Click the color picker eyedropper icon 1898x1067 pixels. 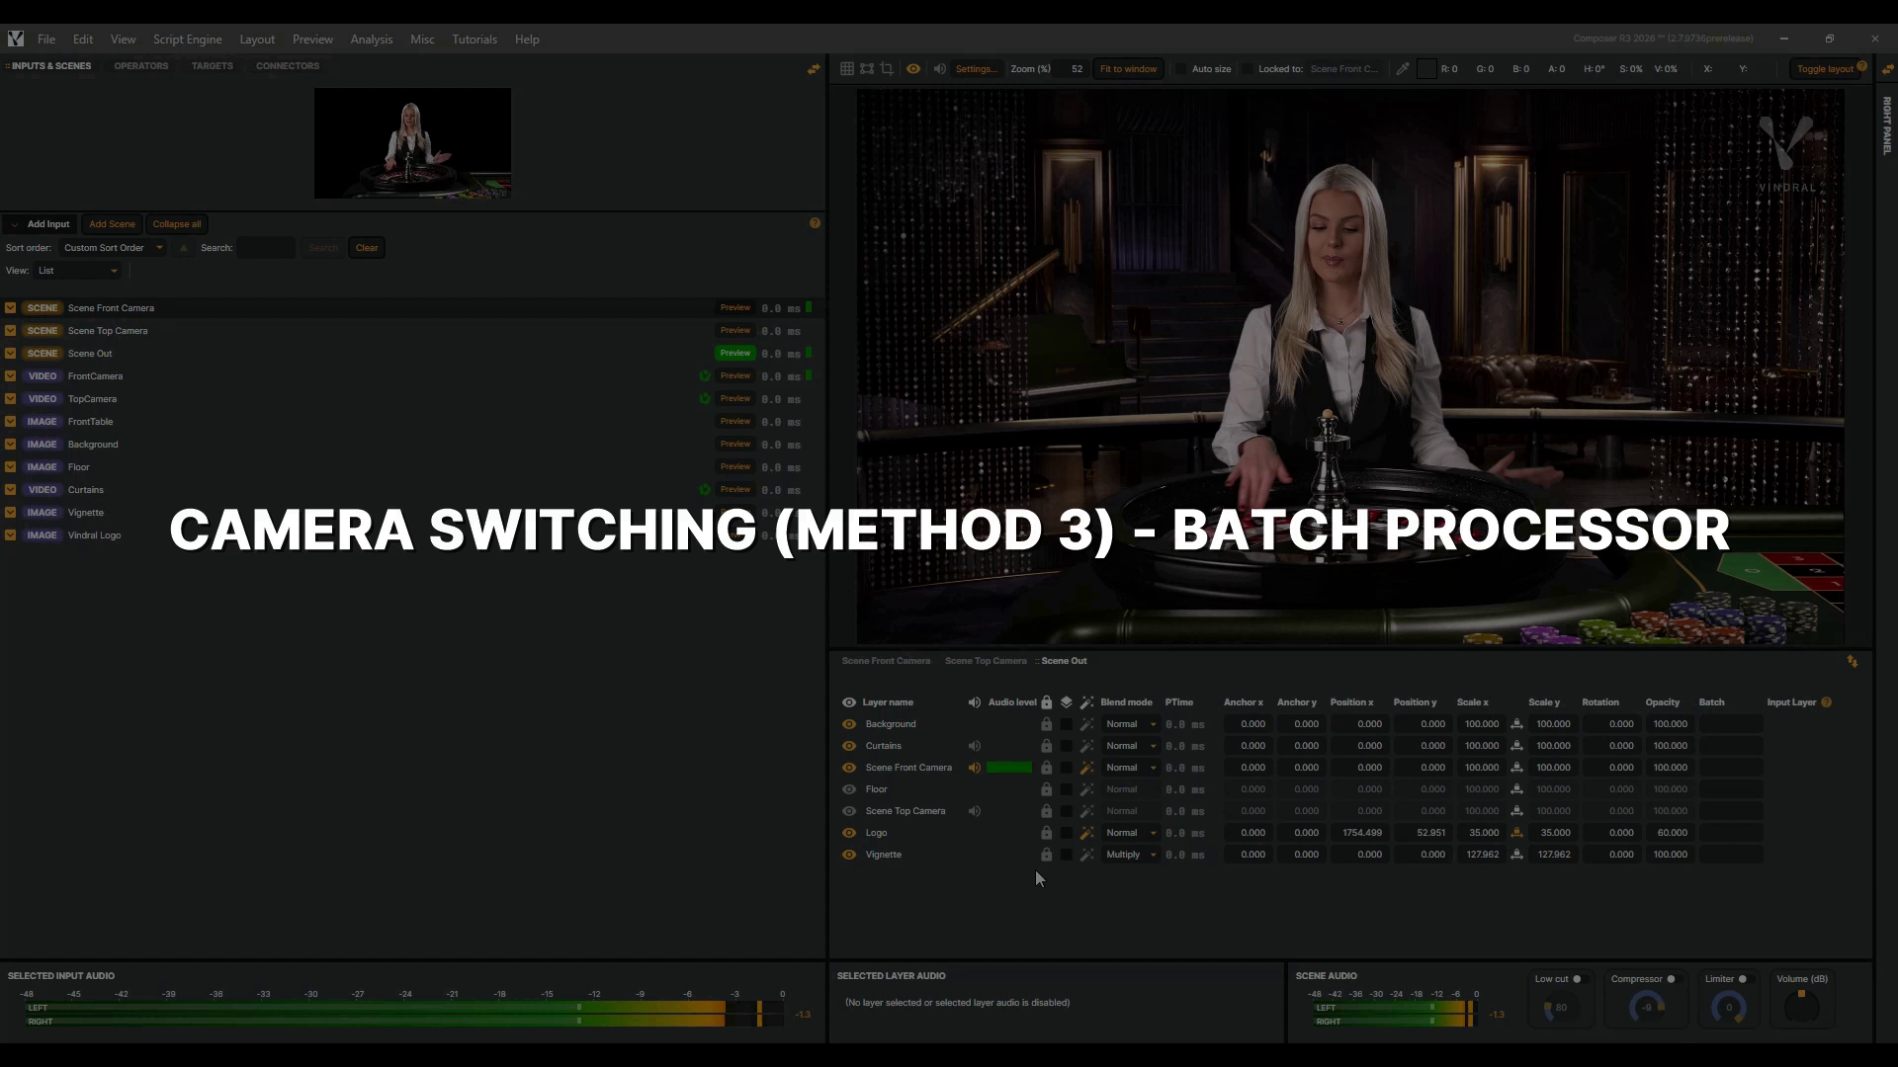coord(1402,69)
